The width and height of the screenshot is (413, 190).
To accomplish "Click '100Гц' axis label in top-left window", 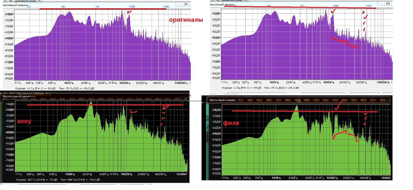I will (69, 83).
